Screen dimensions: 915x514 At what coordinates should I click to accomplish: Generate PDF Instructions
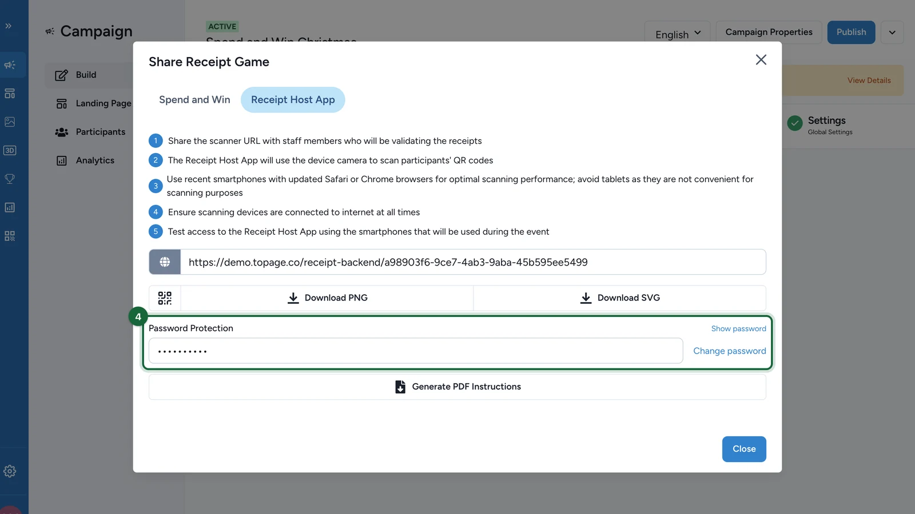click(x=457, y=387)
